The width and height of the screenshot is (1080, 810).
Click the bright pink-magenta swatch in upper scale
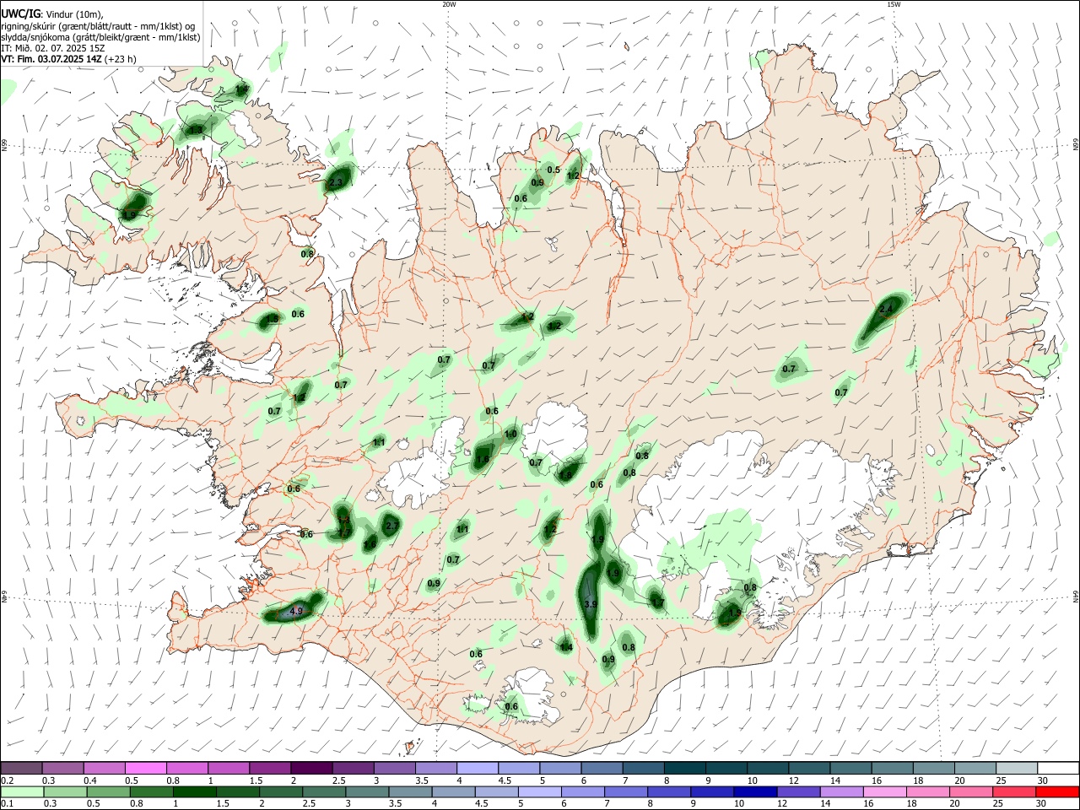point(145,768)
